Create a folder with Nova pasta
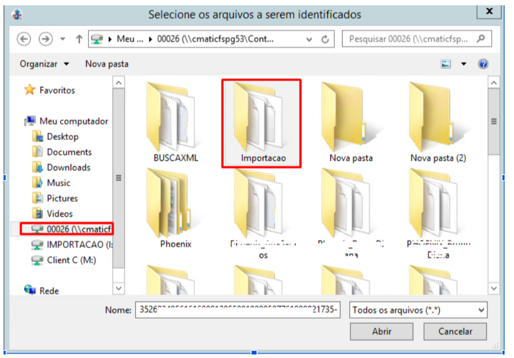The width and height of the screenshot is (514, 358). click(x=107, y=64)
